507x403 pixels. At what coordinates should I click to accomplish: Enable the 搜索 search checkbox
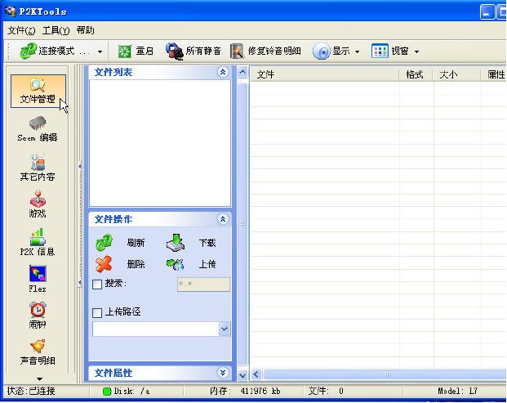tap(97, 284)
